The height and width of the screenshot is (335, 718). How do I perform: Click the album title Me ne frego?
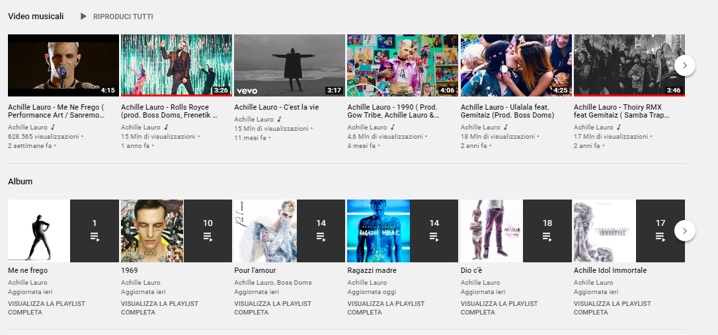click(28, 270)
